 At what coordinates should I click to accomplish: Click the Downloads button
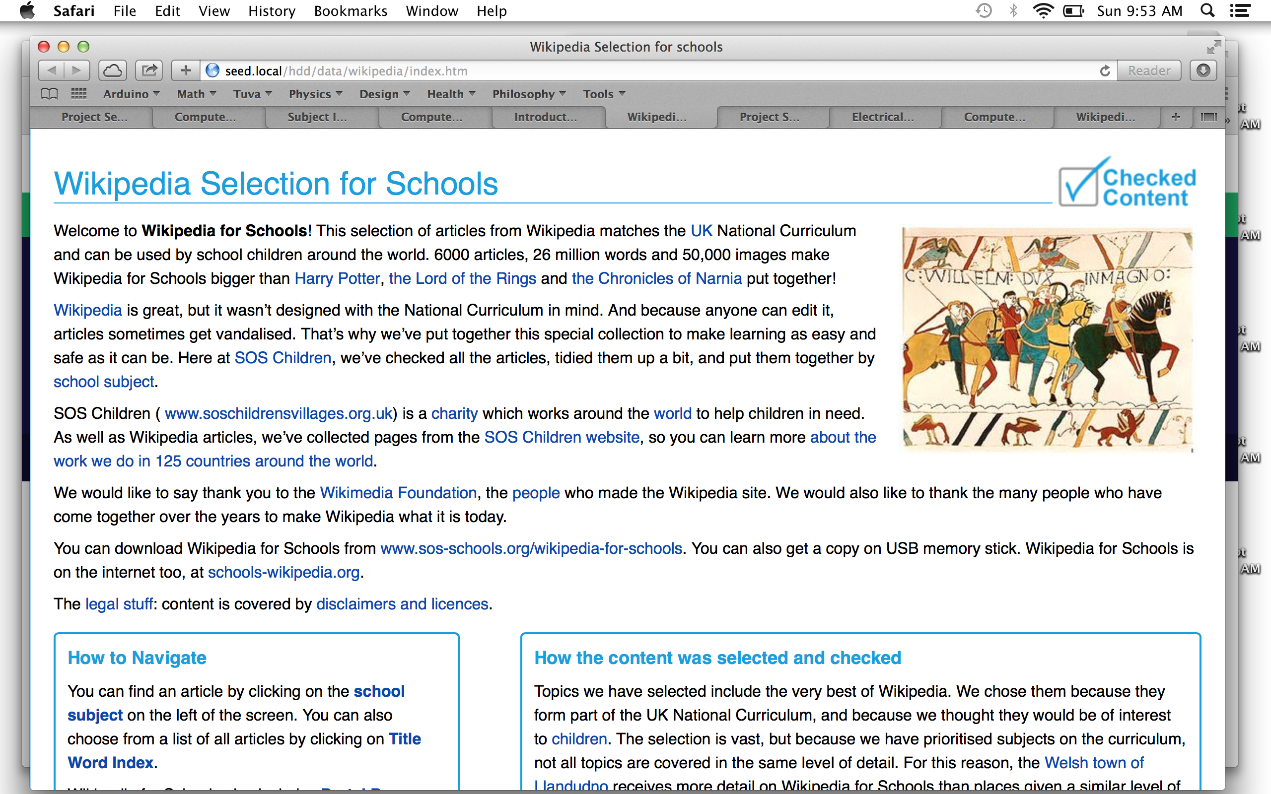(x=1202, y=70)
